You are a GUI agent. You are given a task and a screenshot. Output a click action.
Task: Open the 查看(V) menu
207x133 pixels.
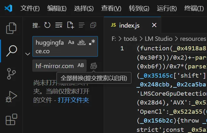click(x=111, y=9)
